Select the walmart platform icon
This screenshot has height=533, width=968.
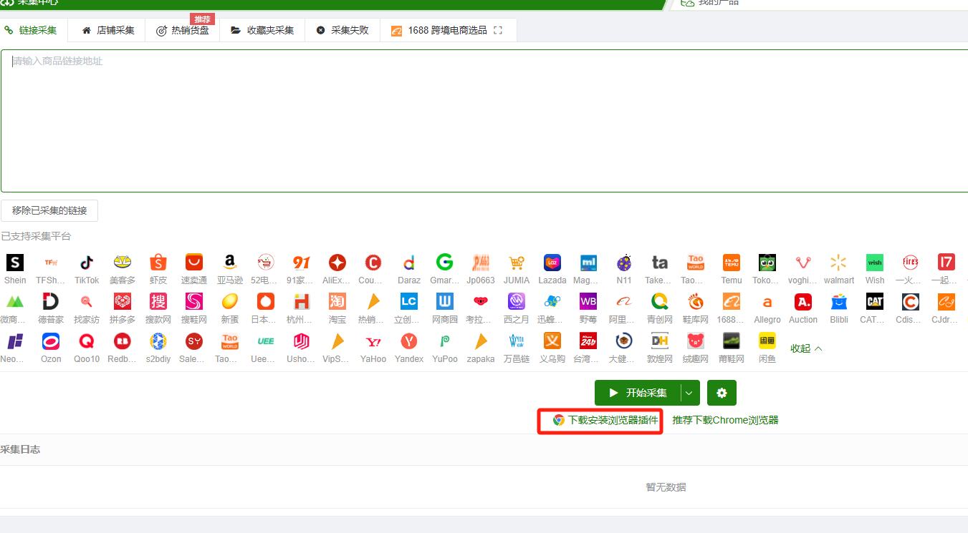839,263
